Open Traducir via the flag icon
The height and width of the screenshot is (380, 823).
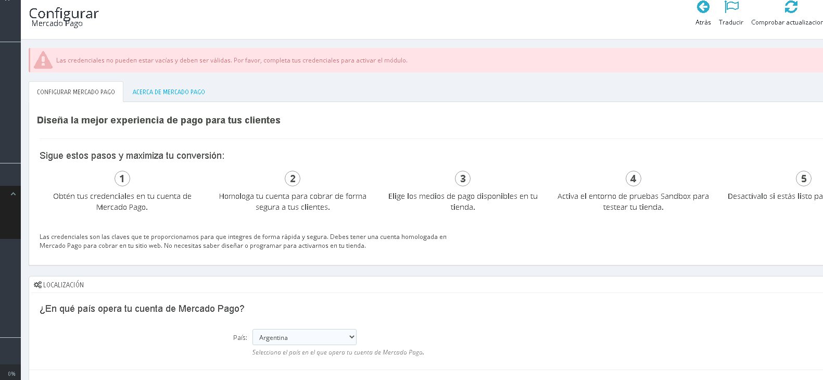click(x=731, y=7)
